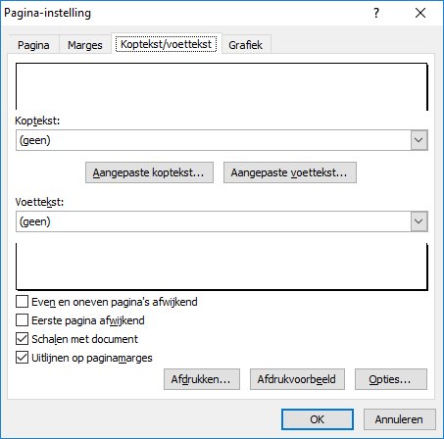Click the Afdrukken button
This screenshot has height=439, width=444.
tap(202, 379)
